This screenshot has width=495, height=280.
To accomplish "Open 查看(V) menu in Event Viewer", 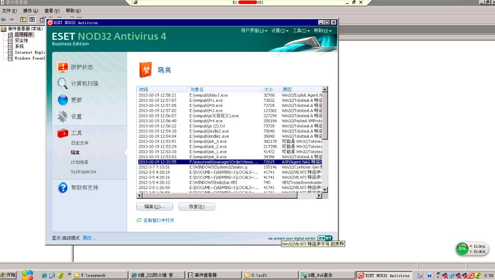I will coord(52,11).
